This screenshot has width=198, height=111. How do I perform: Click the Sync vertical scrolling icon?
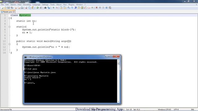[61, 8]
